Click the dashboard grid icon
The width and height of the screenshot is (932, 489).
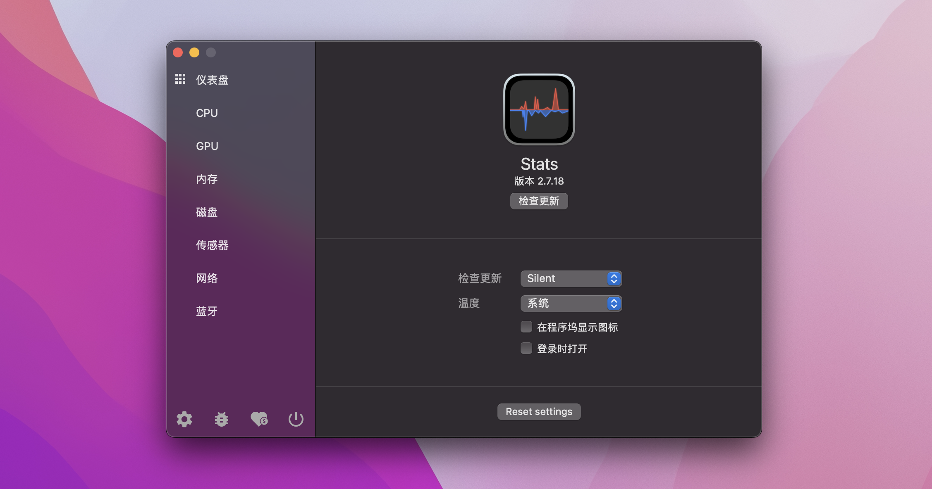pos(180,79)
